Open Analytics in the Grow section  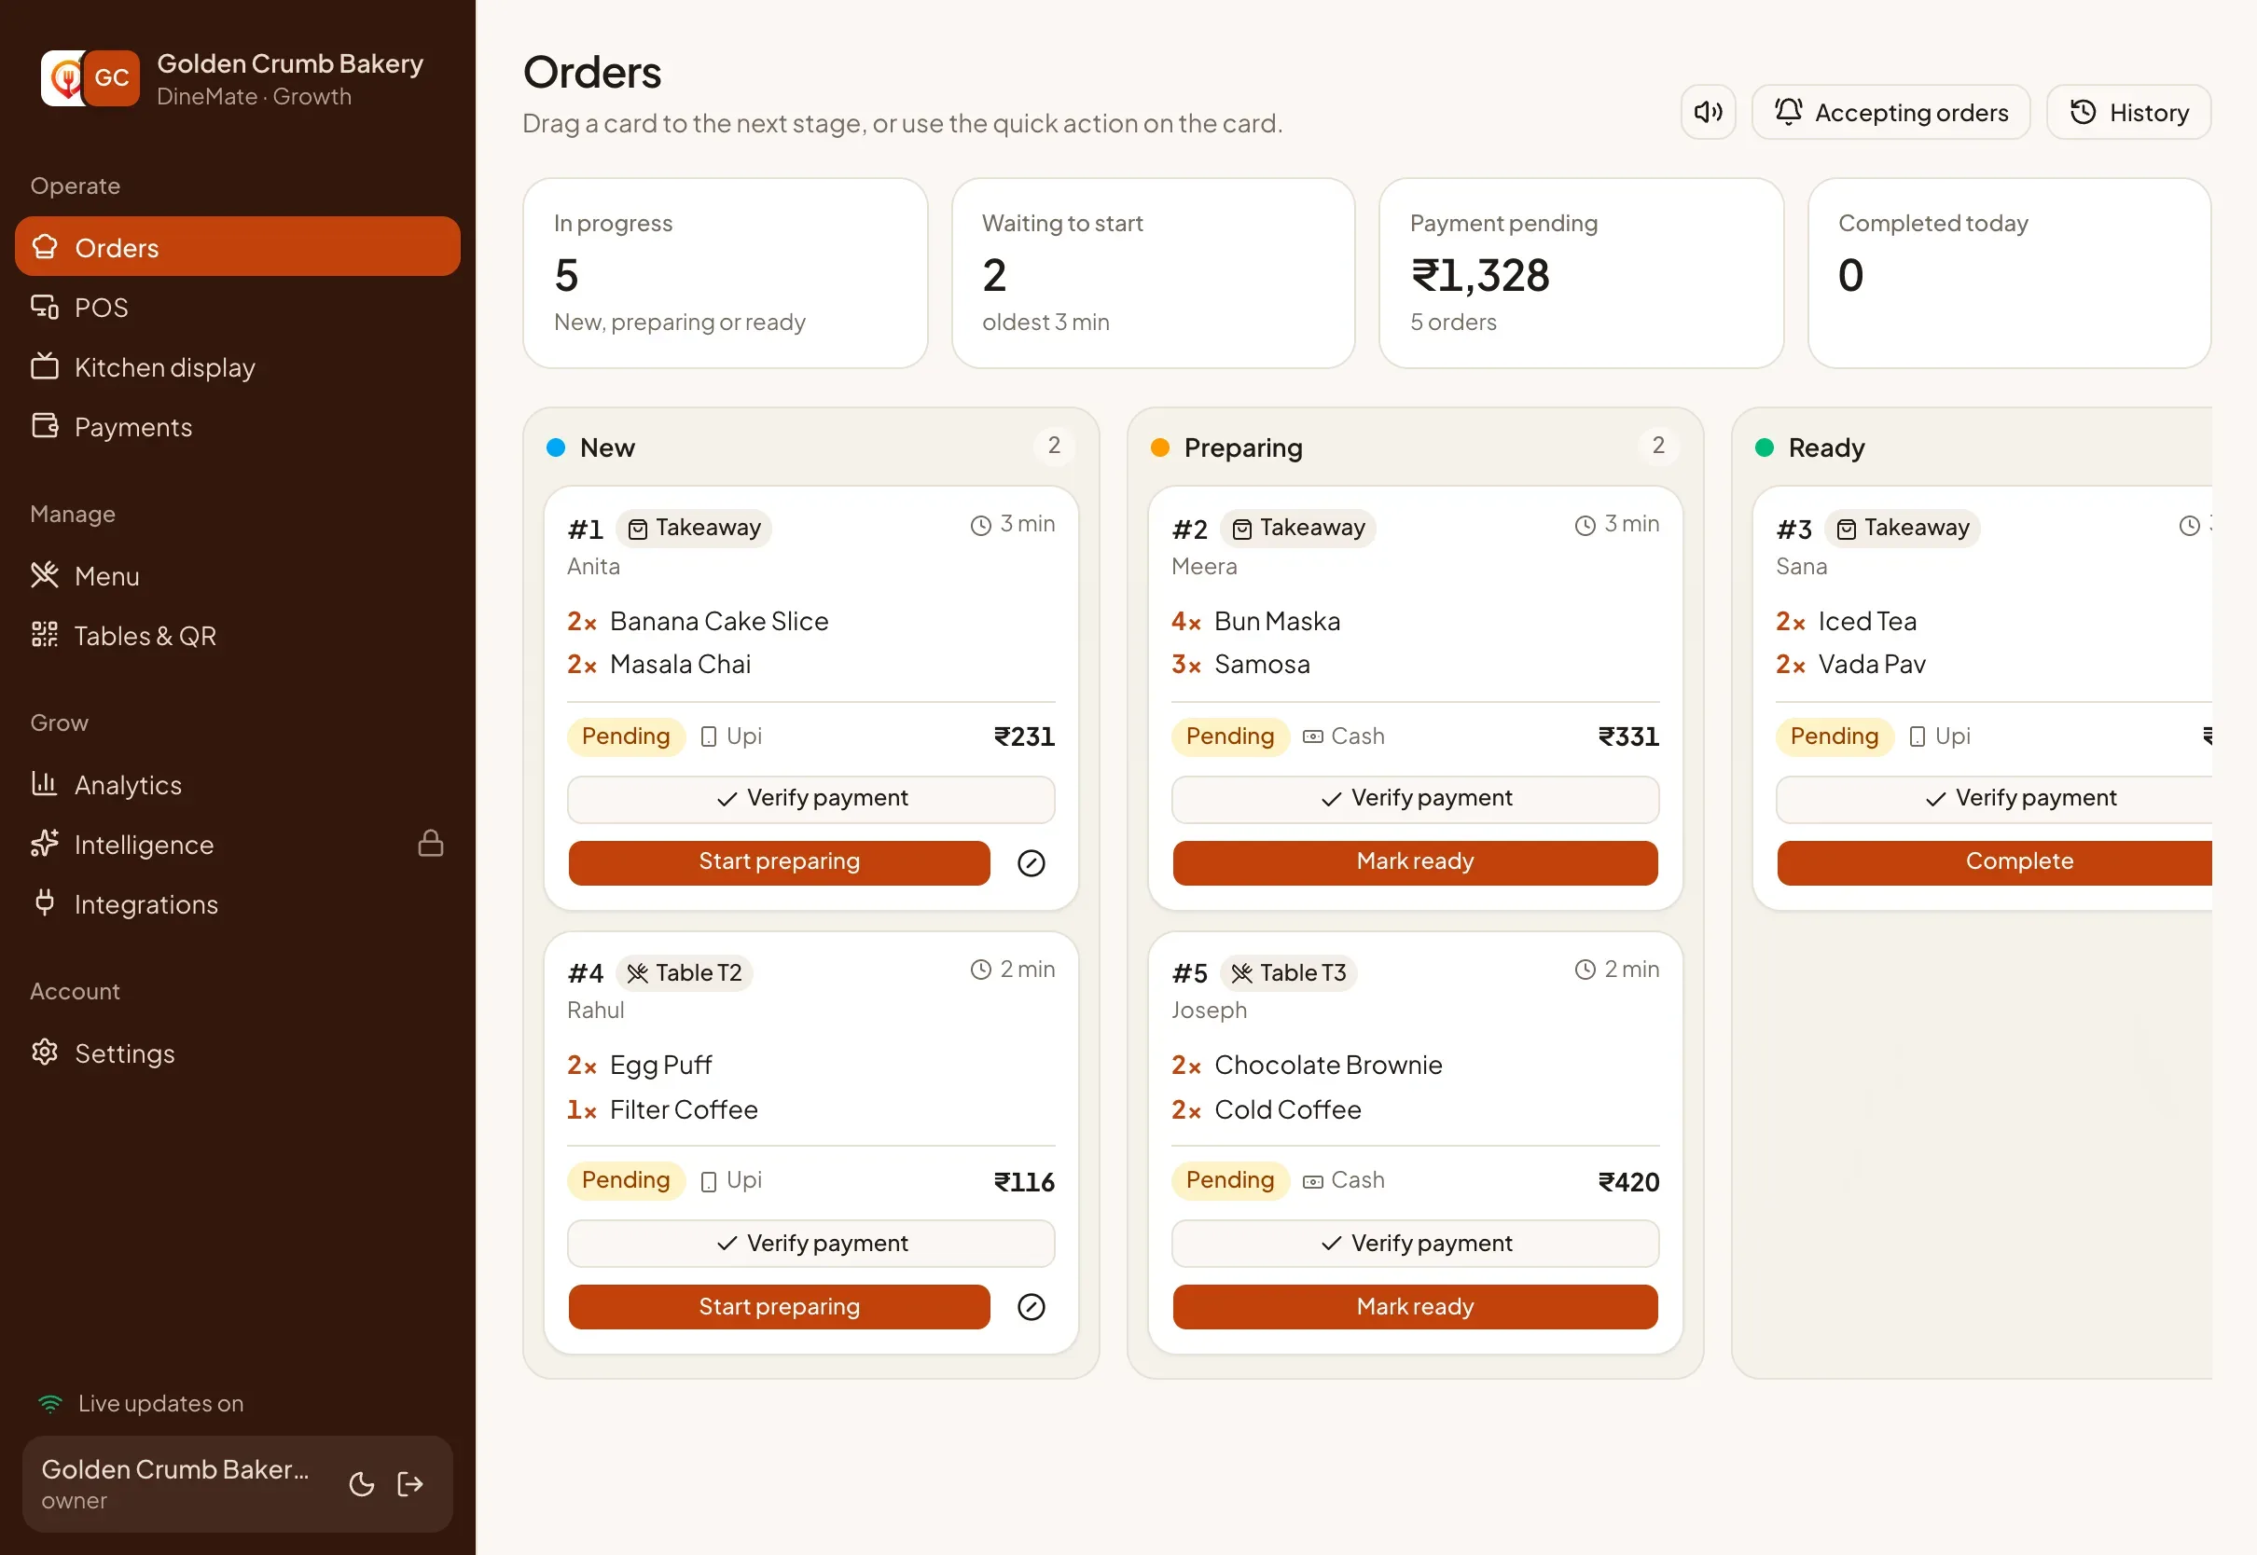pyautogui.click(x=238, y=785)
